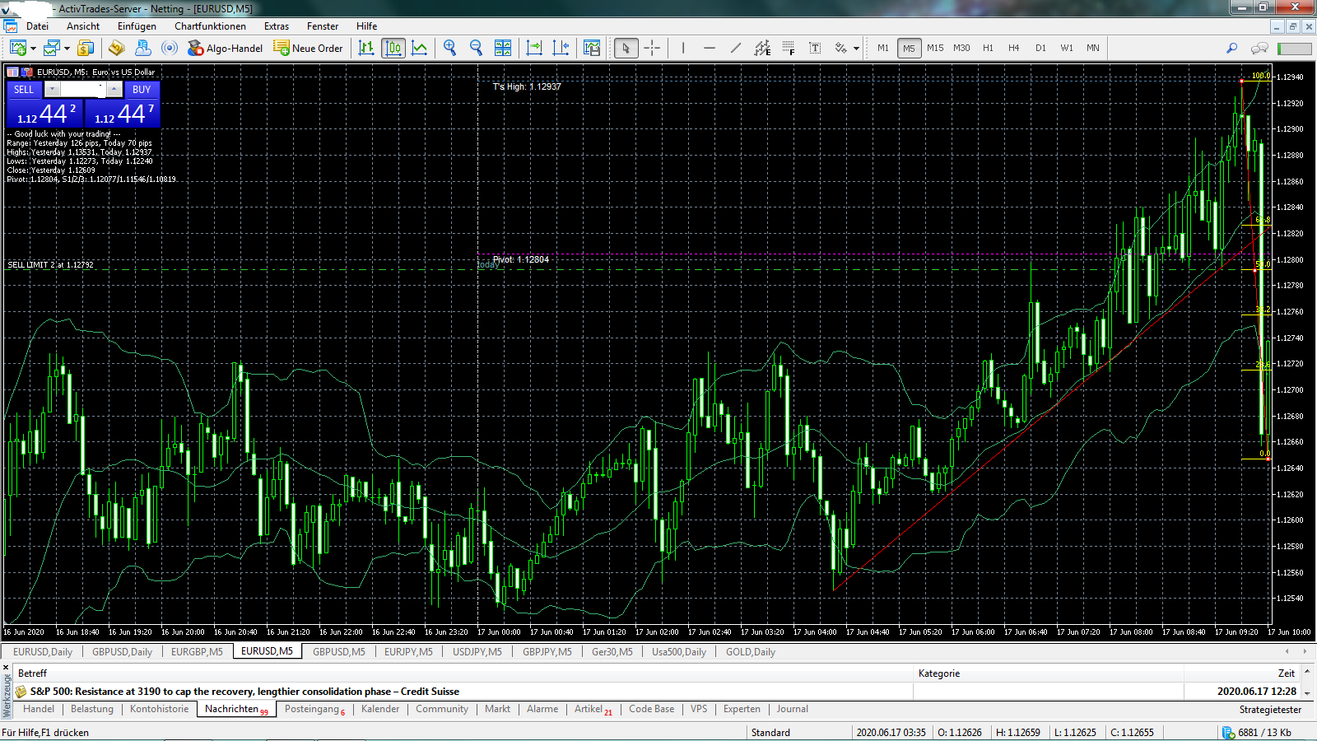Toggle the Algo-Handel button
1317x741 pixels.
225,48
